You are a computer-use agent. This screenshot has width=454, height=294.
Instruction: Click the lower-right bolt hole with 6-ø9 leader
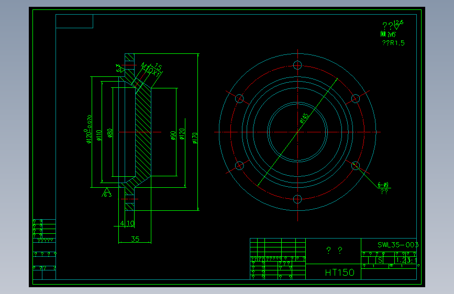(x=356, y=166)
